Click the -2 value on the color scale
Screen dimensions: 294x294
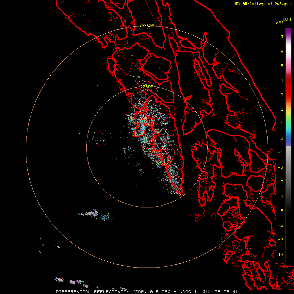click(x=281, y=168)
